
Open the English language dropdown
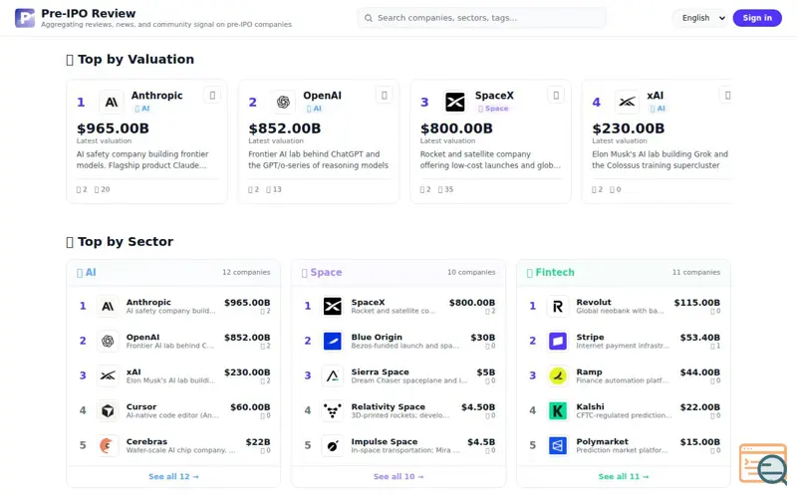(x=702, y=18)
